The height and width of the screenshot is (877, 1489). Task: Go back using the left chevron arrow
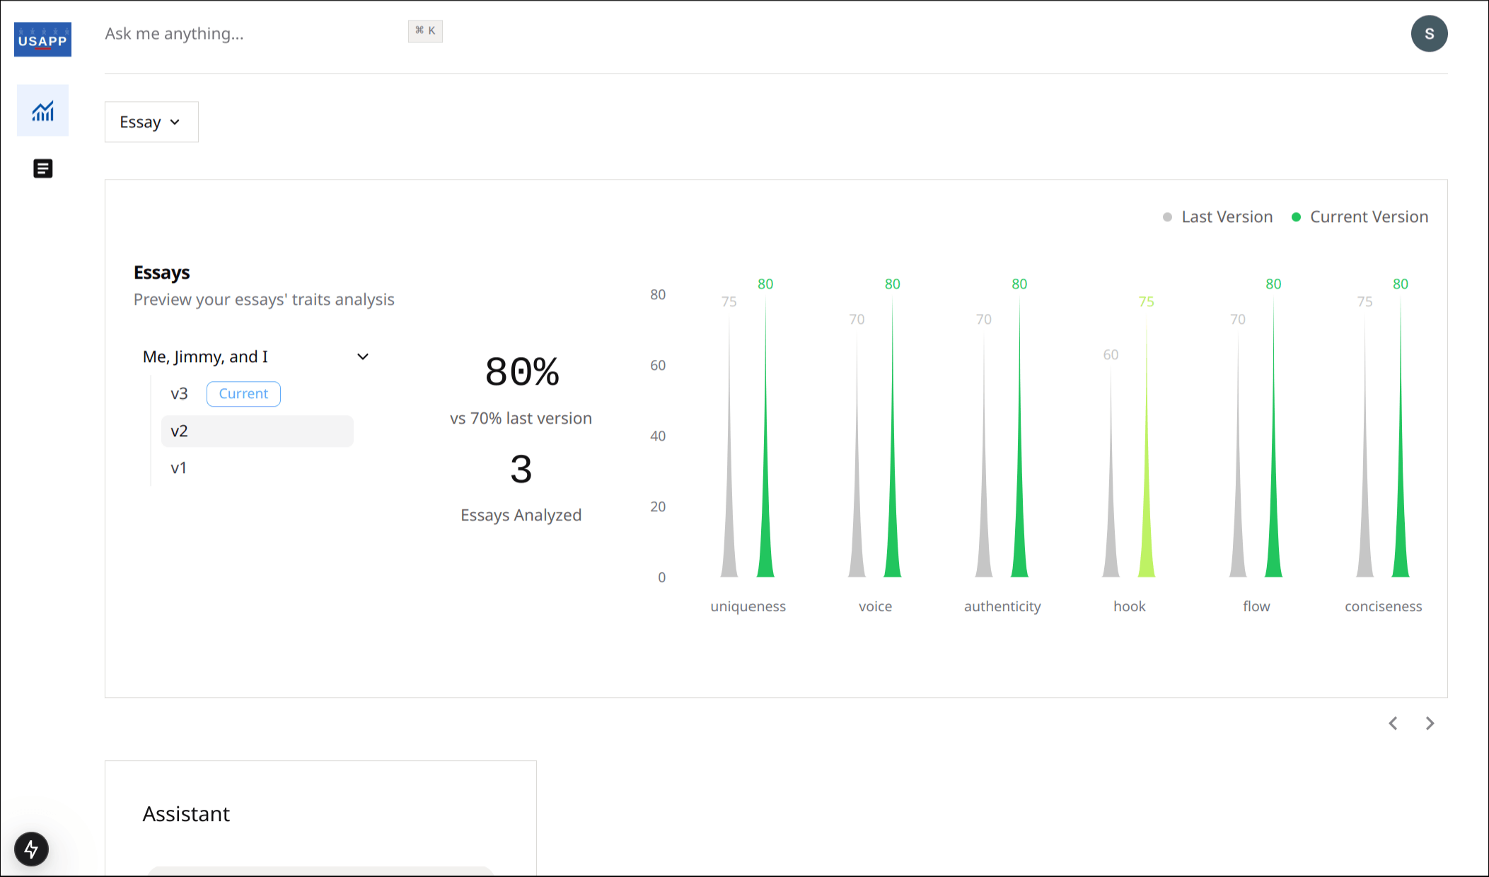pos(1392,724)
